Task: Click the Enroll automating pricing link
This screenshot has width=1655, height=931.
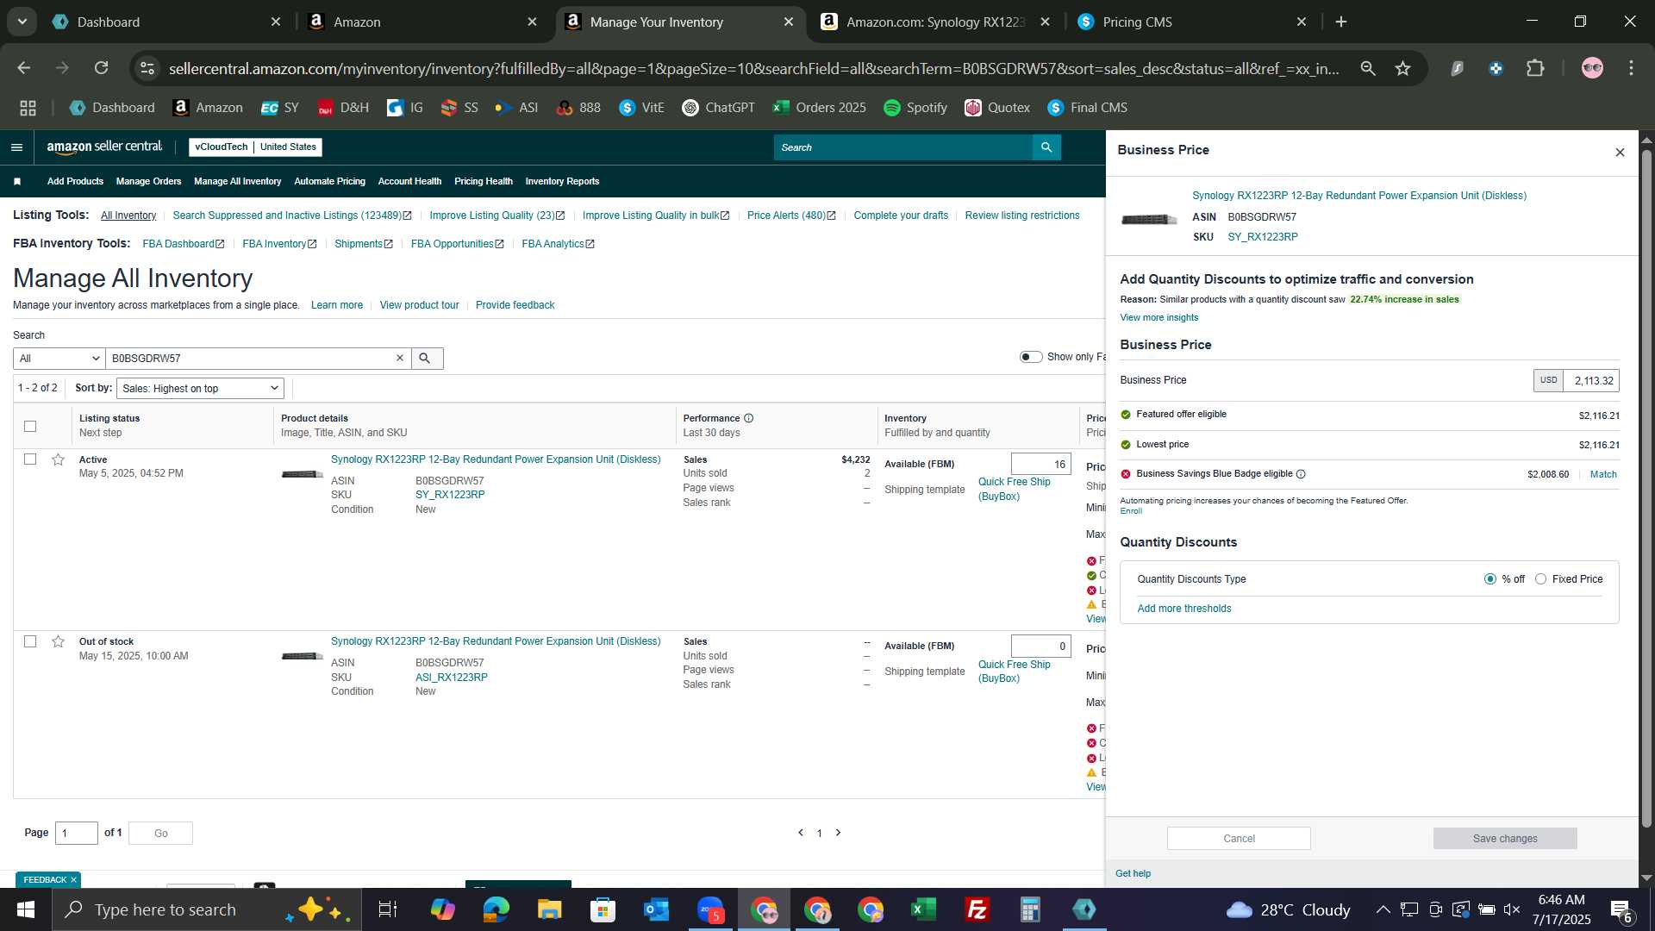Action: coord(1131,511)
